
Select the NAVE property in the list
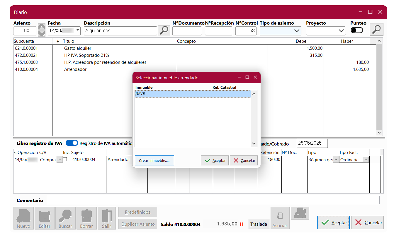(192, 94)
